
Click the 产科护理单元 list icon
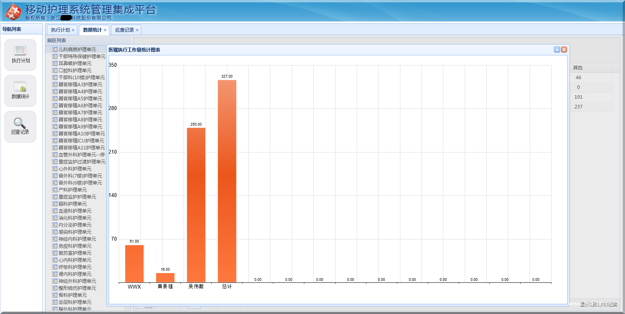coord(55,190)
